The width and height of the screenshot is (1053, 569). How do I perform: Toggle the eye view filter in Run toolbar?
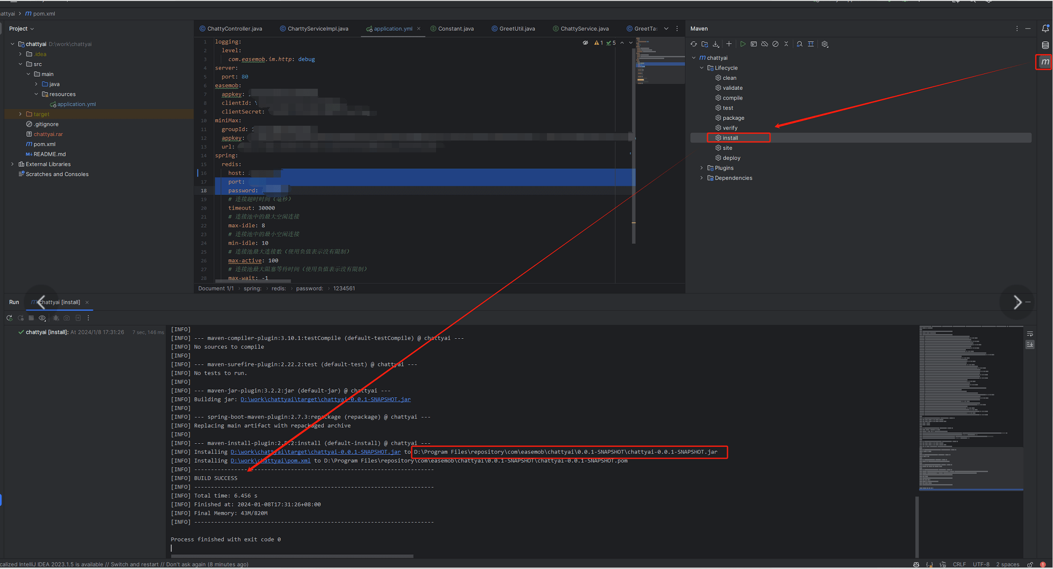(x=42, y=318)
